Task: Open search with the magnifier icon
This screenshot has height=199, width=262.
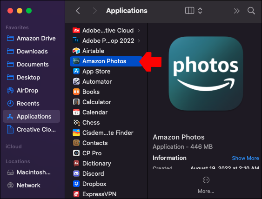Action: tap(251, 11)
